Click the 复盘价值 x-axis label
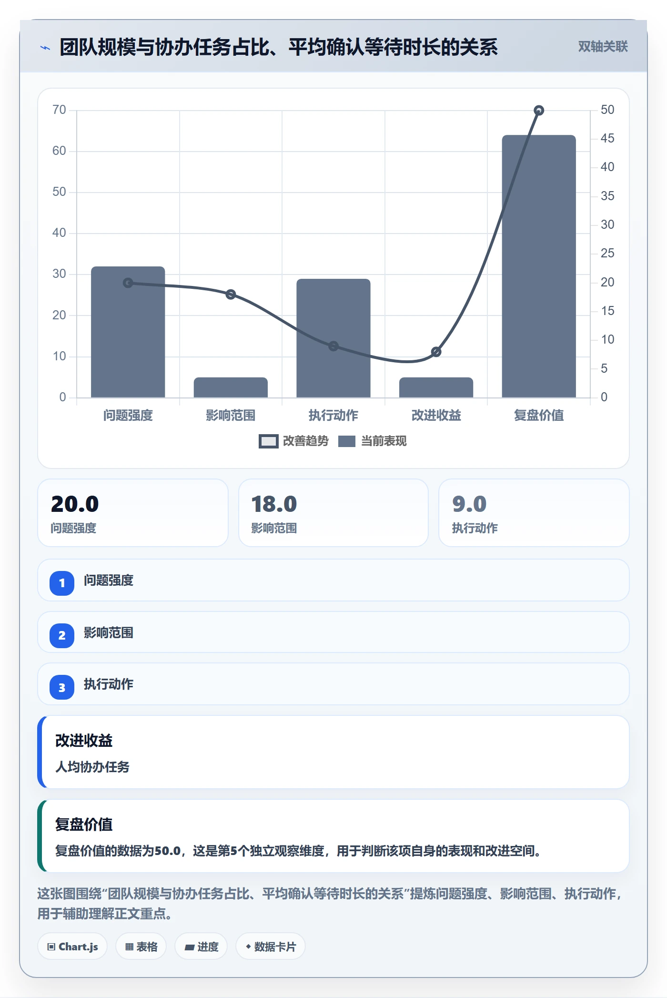 tap(539, 416)
